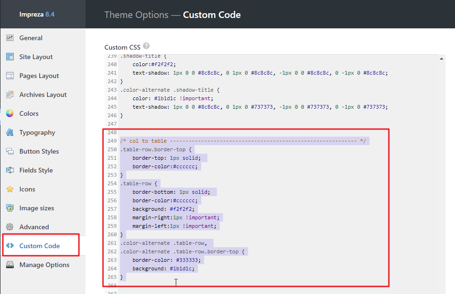
Task: Select Archives Layout in sidebar
Action: 43,95
